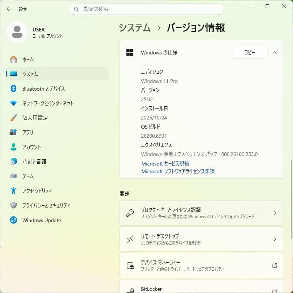Open the Microsoft サービス規約 link
The image size is (293, 293).
tap(165, 163)
